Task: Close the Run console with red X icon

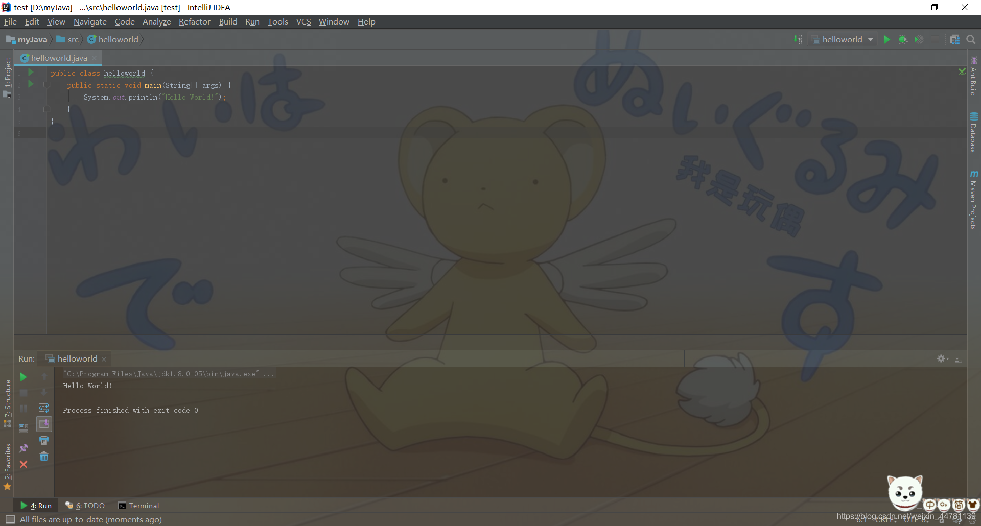Action: [x=24, y=465]
